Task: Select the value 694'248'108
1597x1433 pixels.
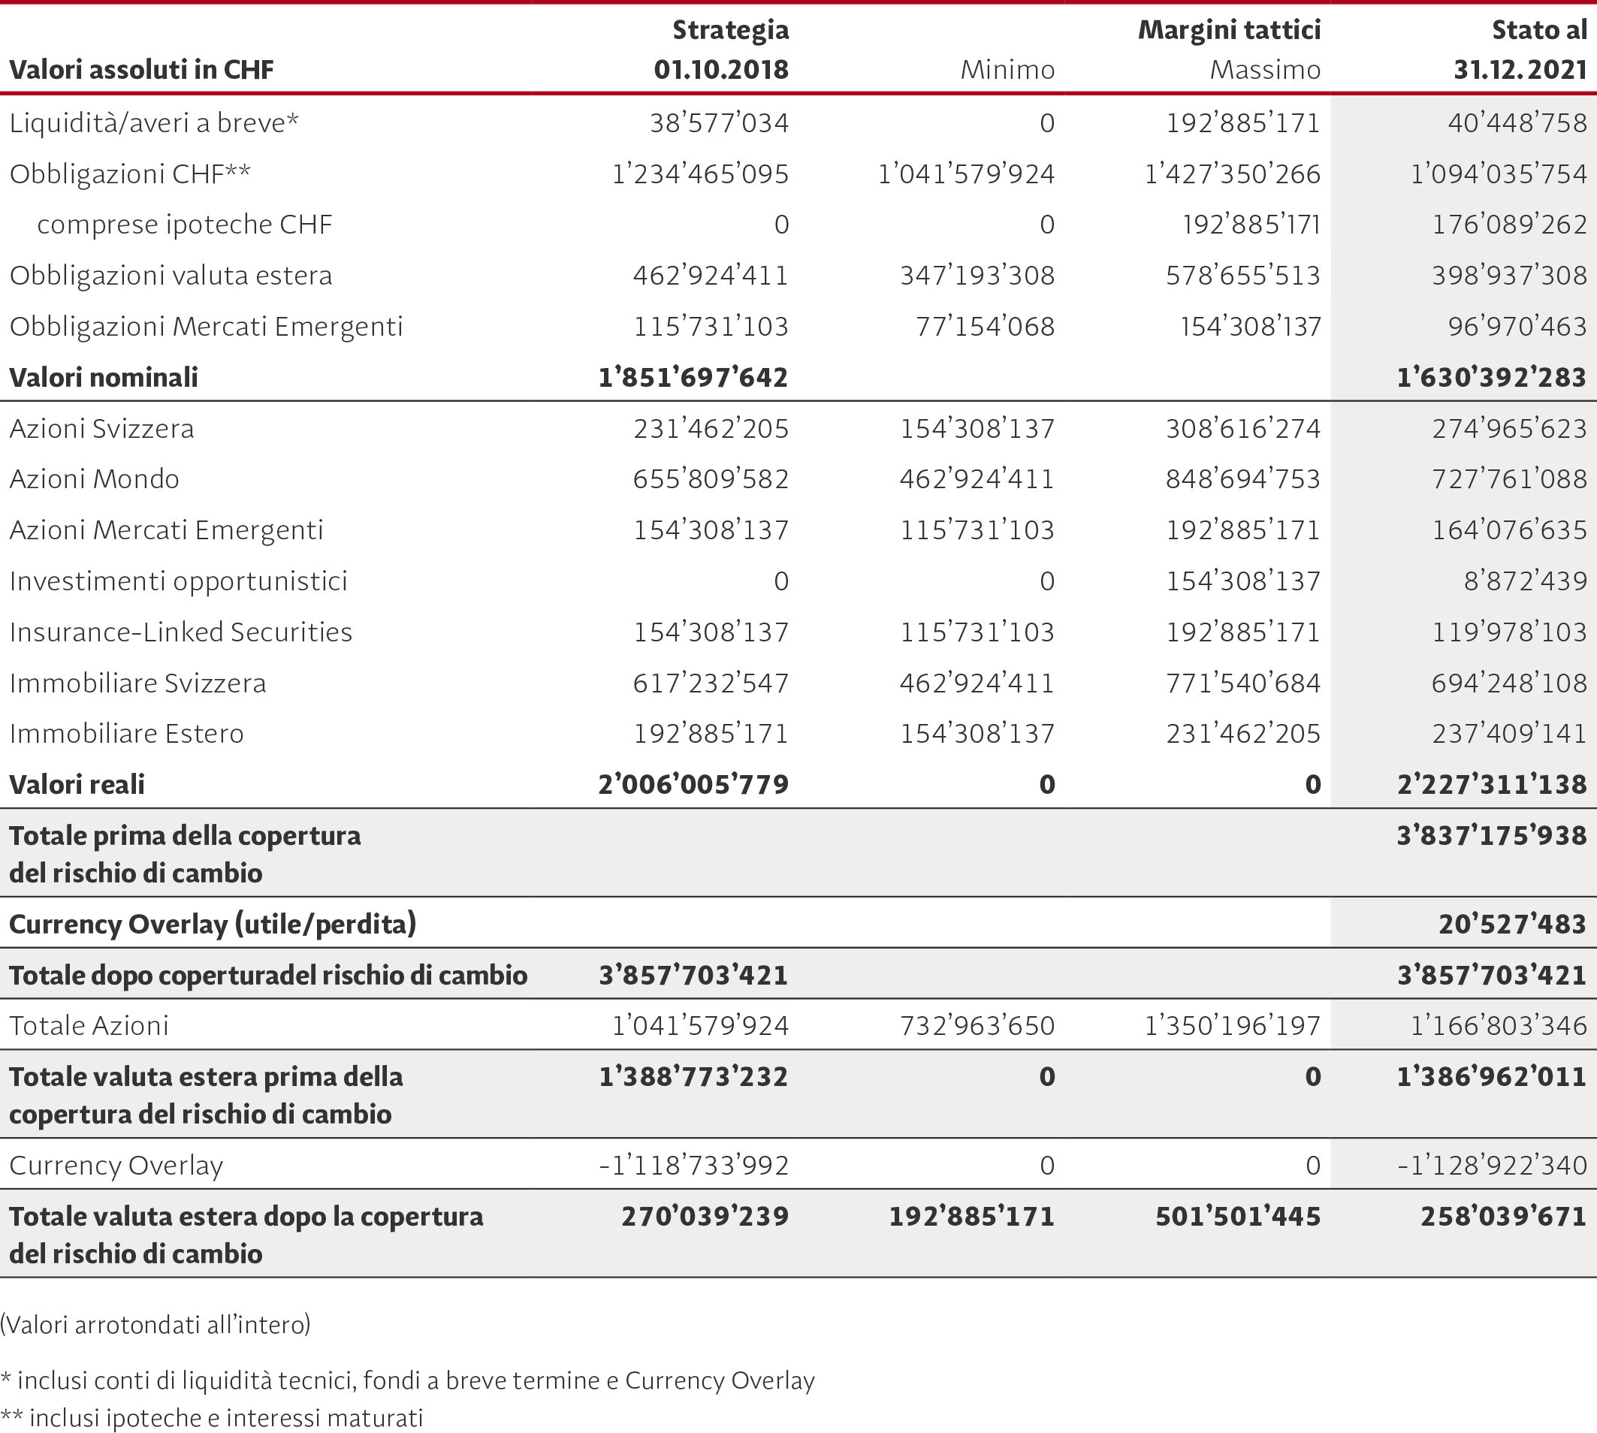Action: (1510, 683)
